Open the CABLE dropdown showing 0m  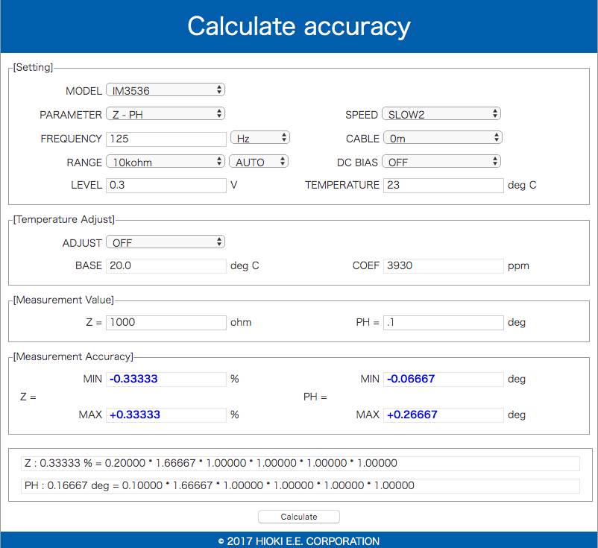pyautogui.click(x=442, y=138)
